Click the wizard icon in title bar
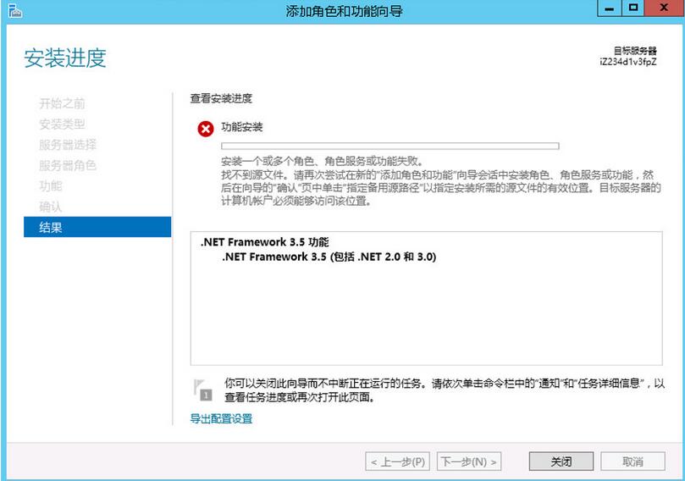 tap(15, 10)
